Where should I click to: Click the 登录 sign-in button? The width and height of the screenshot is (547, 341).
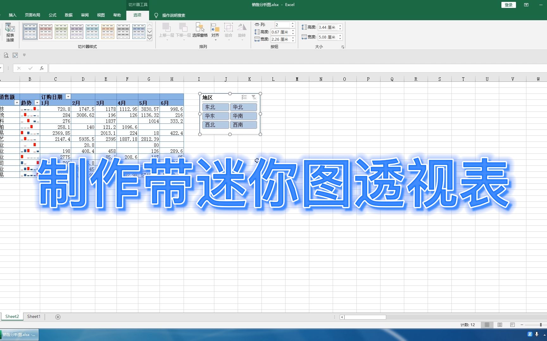[508, 5]
